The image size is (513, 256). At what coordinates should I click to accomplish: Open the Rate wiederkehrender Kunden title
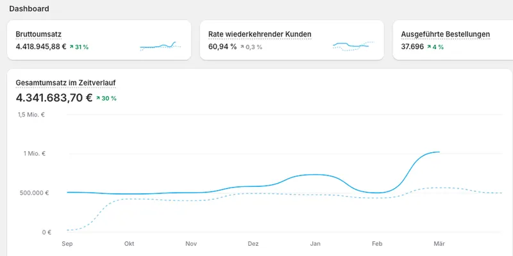coord(260,35)
